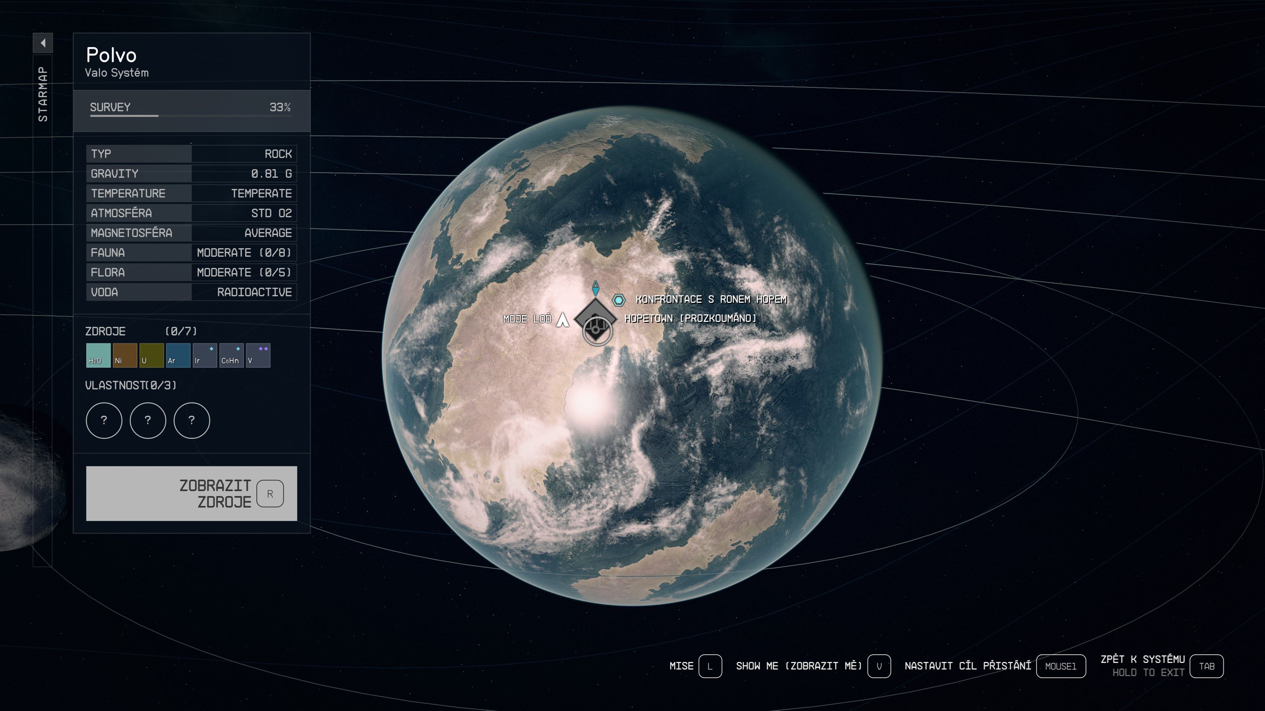Select the Uranium (U) resource tile

(x=151, y=355)
